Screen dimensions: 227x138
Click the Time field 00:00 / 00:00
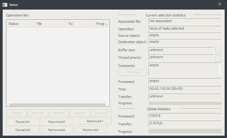(185, 89)
